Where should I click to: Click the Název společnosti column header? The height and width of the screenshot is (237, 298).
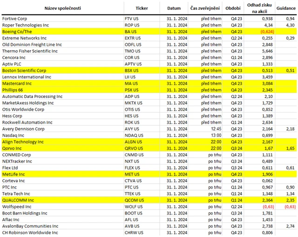pyautogui.click(x=62, y=8)
